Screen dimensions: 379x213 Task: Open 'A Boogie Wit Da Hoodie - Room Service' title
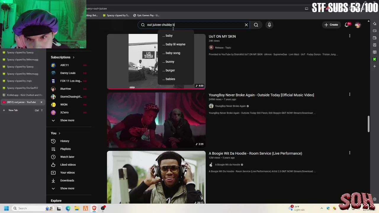click(255, 154)
